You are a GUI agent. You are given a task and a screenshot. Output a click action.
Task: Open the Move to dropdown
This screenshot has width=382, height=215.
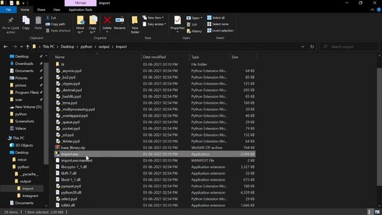point(80,24)
